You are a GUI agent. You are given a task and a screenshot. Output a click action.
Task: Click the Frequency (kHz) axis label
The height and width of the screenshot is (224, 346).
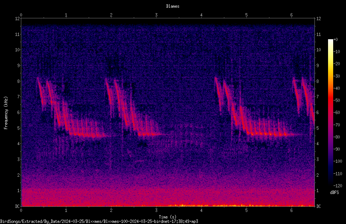(6, 113)
